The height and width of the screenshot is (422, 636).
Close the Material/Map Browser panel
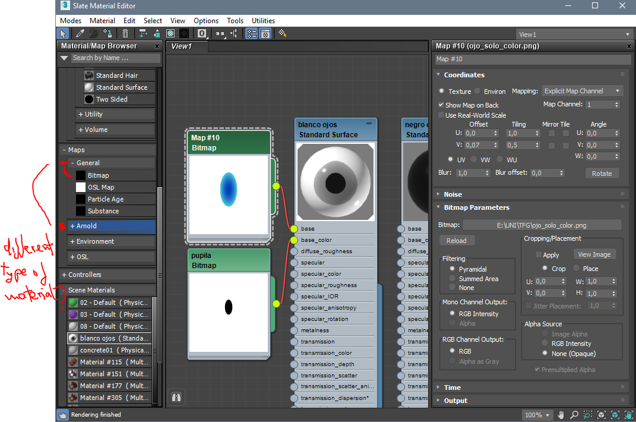pyautogui.click(x=157, y=46)
